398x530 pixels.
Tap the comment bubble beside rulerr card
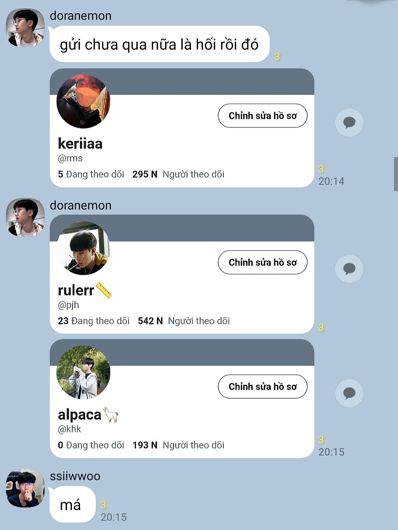[x=349, y=269]
